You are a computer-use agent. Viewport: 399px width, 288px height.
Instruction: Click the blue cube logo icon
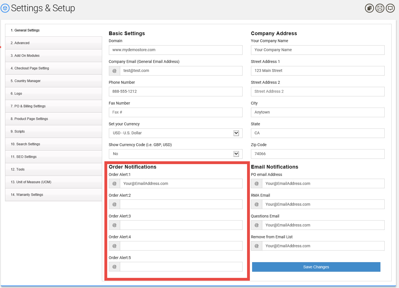click(x=5, y=8)
